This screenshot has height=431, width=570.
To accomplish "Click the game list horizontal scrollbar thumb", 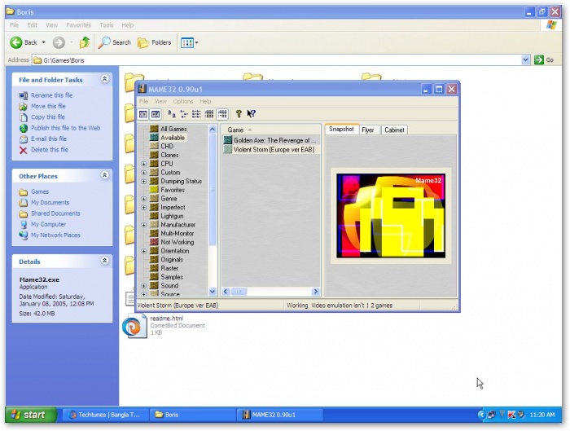I will pyautogui.click(x=239, y=292).
